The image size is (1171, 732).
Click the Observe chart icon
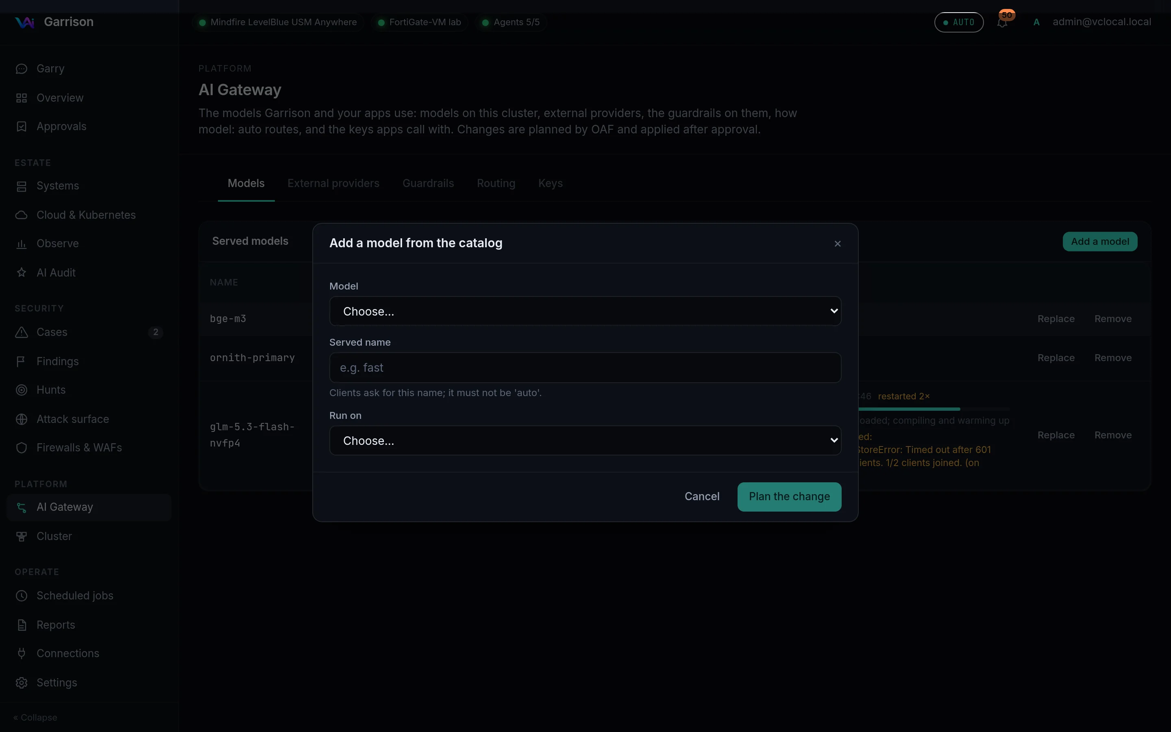tap(21, 244)
